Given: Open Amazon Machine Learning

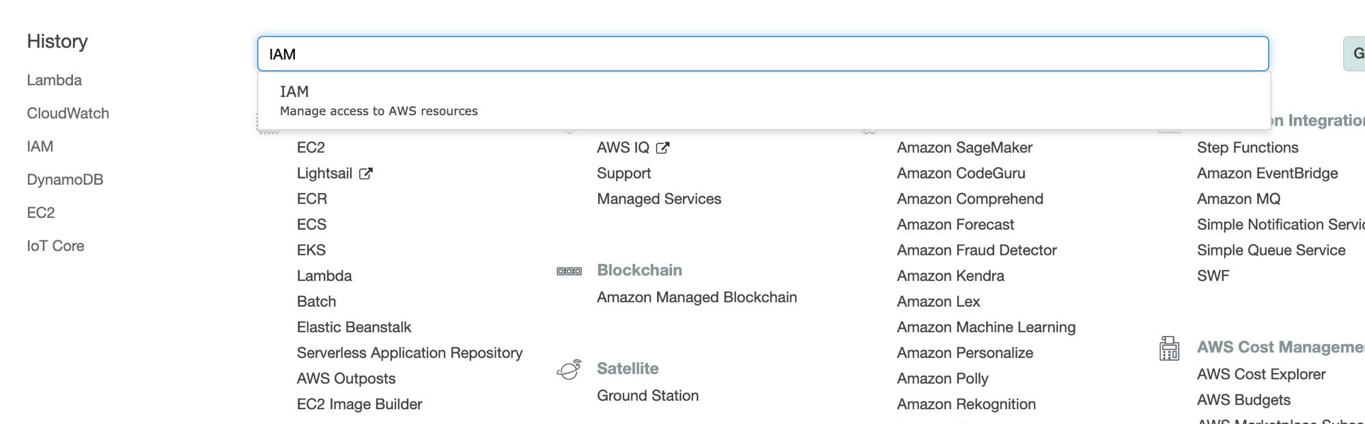Looking at the screenshot, I should (986, 328).
